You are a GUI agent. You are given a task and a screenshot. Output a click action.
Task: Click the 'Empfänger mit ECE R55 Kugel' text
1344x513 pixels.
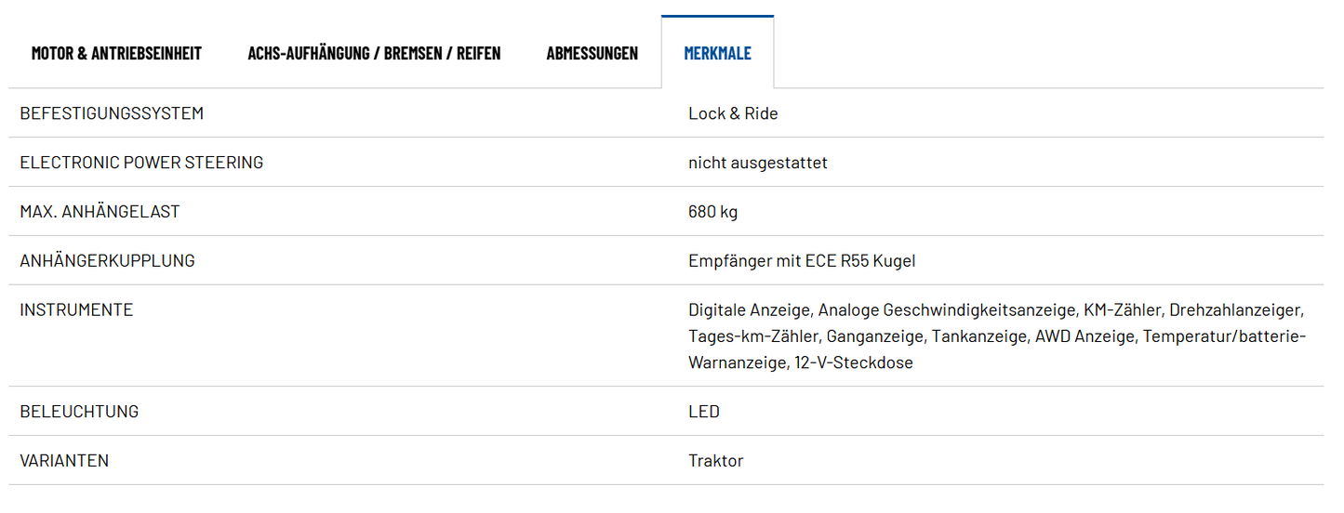tap(802, 261)
